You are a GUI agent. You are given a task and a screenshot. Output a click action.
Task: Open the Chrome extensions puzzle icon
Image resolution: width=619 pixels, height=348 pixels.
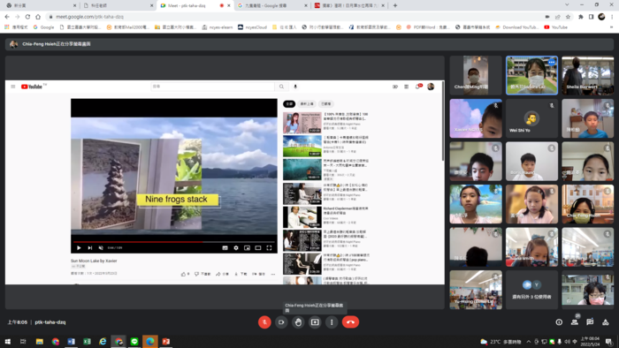coord(581,17)
